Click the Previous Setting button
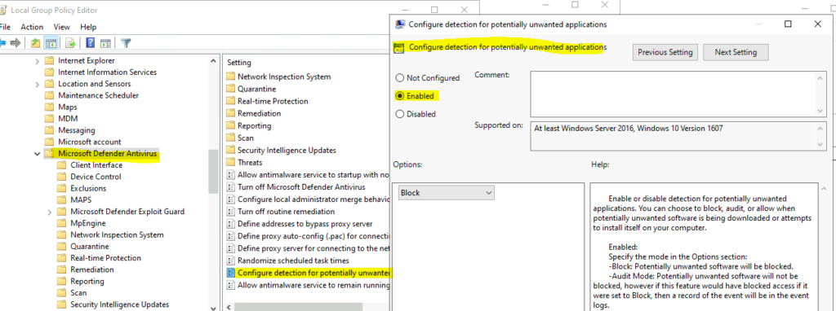The image size is (836, 311). point(665,52)
